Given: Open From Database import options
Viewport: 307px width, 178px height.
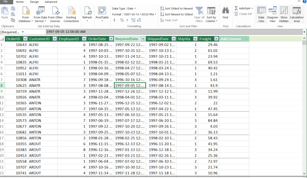Looking at the screenshot, I should click(x=25, y=14).
